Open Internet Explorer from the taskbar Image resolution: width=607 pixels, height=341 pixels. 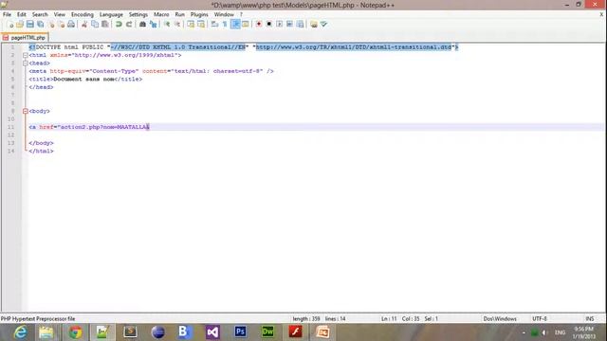tap(20, 332)
